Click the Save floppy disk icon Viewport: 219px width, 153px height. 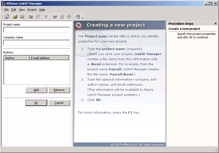coord(23,17)
